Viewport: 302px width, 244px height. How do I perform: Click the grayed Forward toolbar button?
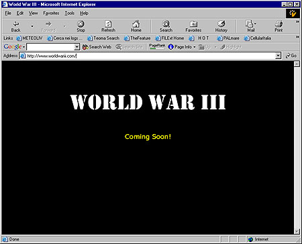coord(48,26)
